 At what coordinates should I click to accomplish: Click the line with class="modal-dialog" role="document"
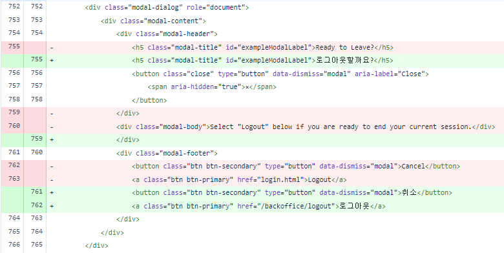(x=167, y=7)
